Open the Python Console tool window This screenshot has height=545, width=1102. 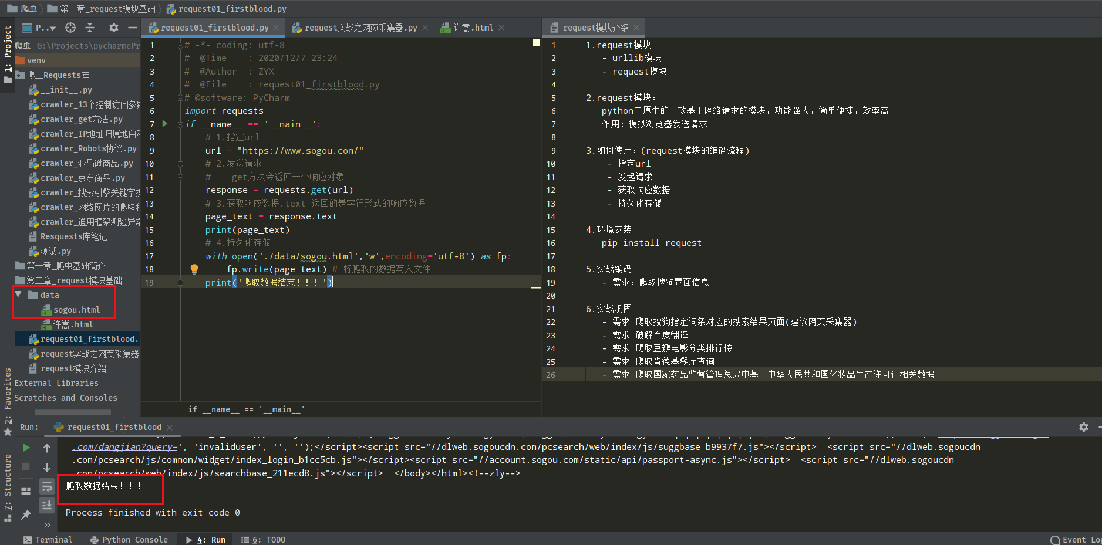click(x=129, y=540)
